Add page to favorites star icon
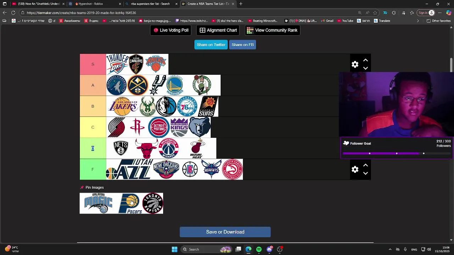Screen dimensions: 454x255 pyautogui.click(x=375, y=13)
